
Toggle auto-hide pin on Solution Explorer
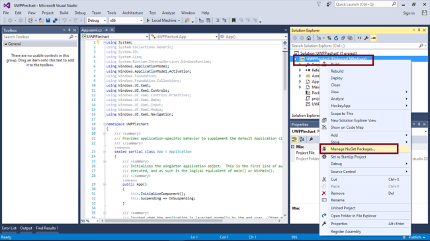[x=419, y=30]
